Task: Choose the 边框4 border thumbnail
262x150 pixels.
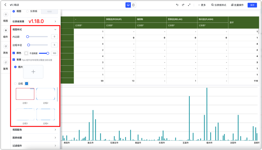Action: point(46,114)
